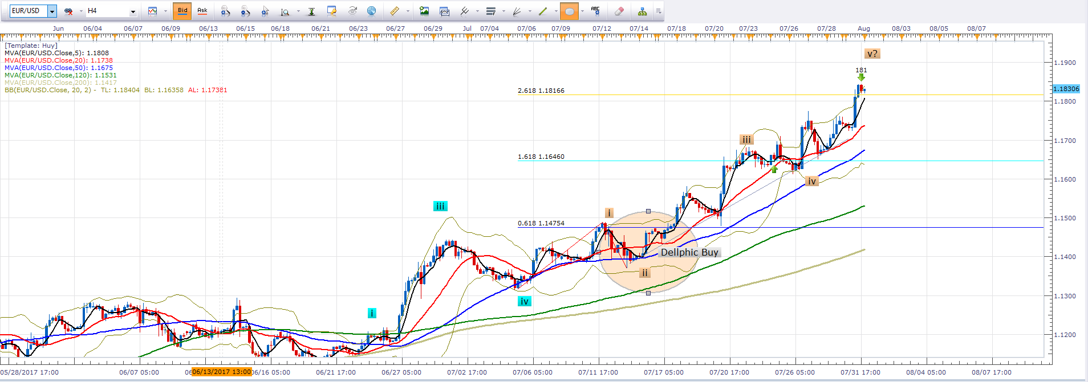The width and height of the screenshot is (1088, 382).
Task: Open the EUR/USD symbol dropdown
Action: click(52, 11)
